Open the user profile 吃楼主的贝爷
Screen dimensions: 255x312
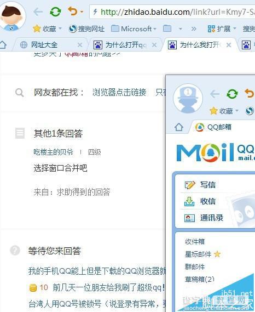coord(53,152)
